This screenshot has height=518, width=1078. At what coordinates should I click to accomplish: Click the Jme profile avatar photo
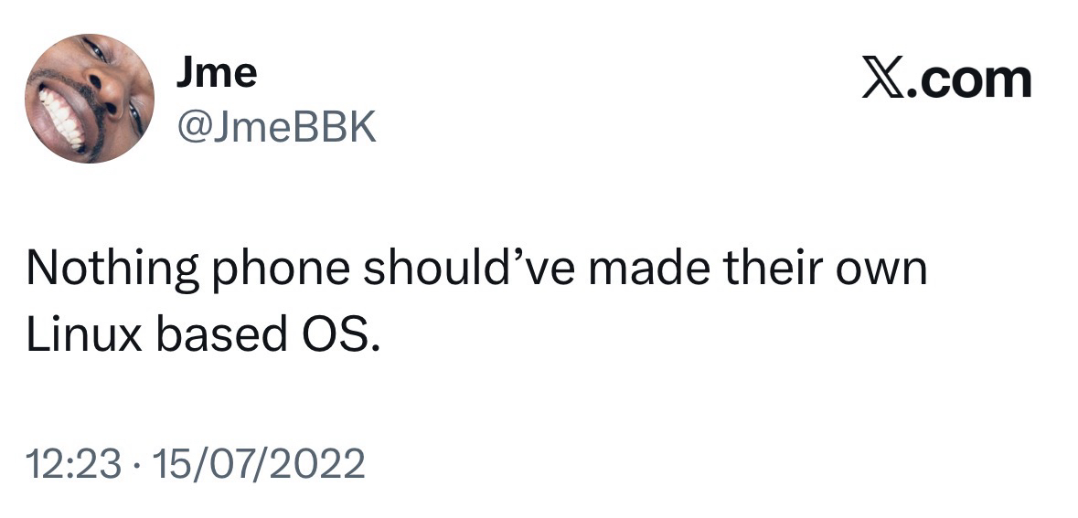[89, 99]
